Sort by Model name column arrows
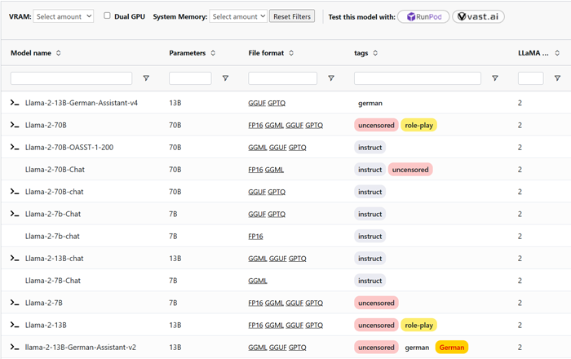571x359 pixels. coord(59,53)
